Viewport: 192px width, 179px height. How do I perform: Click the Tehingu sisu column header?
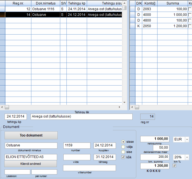pos(104,3)
